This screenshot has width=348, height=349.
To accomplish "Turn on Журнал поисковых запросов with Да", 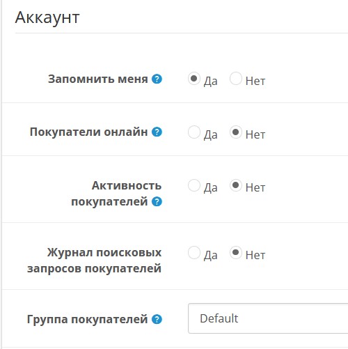I will (194, 252).
